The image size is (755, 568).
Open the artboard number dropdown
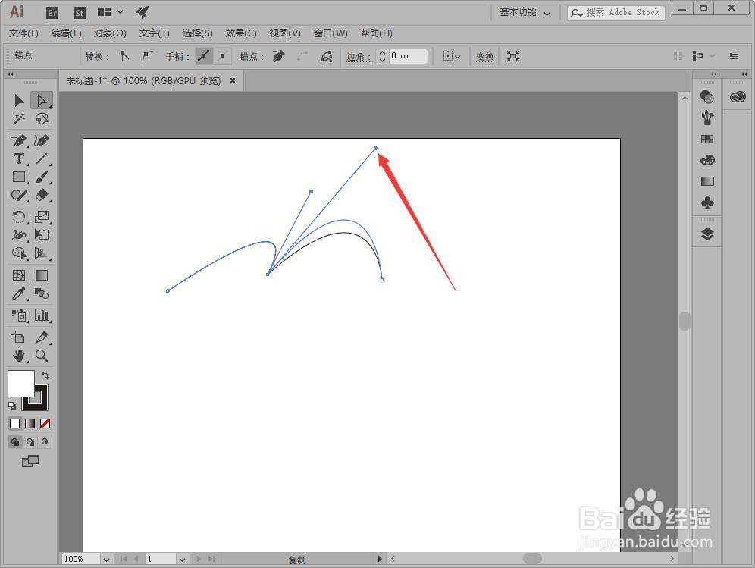(x=182, y=560)
